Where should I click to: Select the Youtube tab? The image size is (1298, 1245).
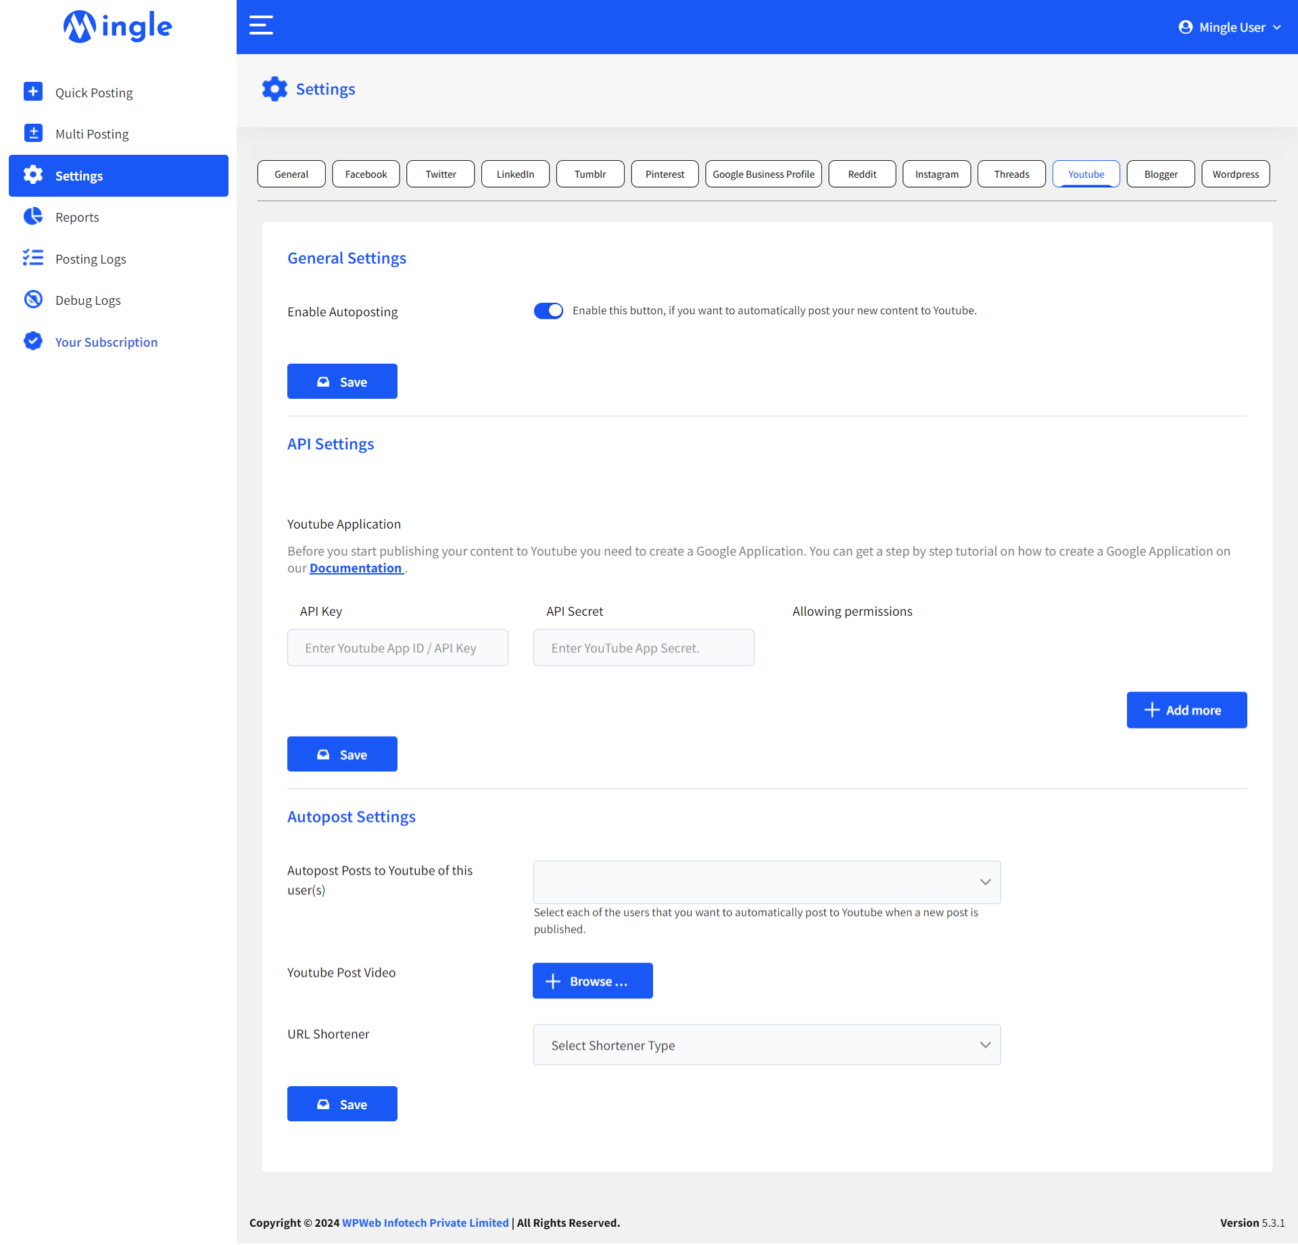pos(1086,174)
